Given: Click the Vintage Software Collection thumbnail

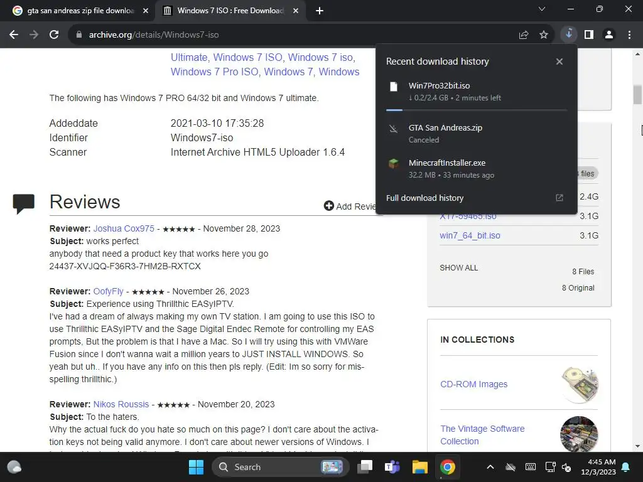Looking at the screenshot, I should [579, 434].
